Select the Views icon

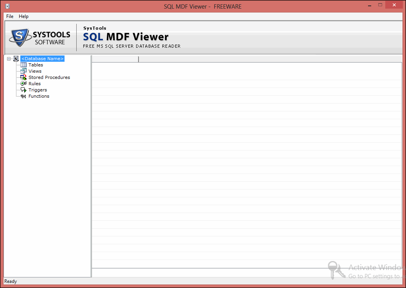coord(23,71)
